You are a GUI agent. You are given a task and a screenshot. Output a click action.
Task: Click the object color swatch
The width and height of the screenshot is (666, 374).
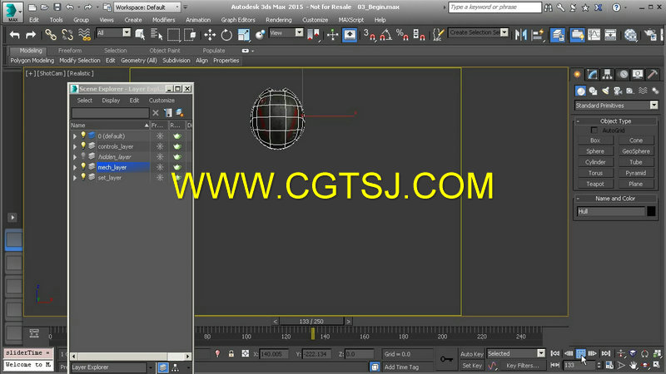coord(651,211)
